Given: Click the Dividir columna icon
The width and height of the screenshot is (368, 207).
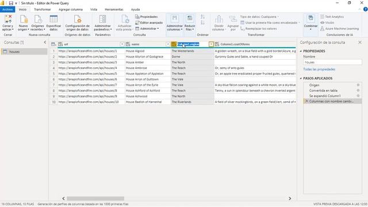Looking at the screenshot, I should click(218, 19).
